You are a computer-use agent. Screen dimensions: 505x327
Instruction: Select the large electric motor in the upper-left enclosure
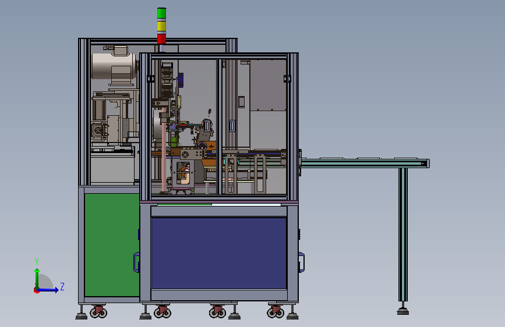tap(115, 66)
